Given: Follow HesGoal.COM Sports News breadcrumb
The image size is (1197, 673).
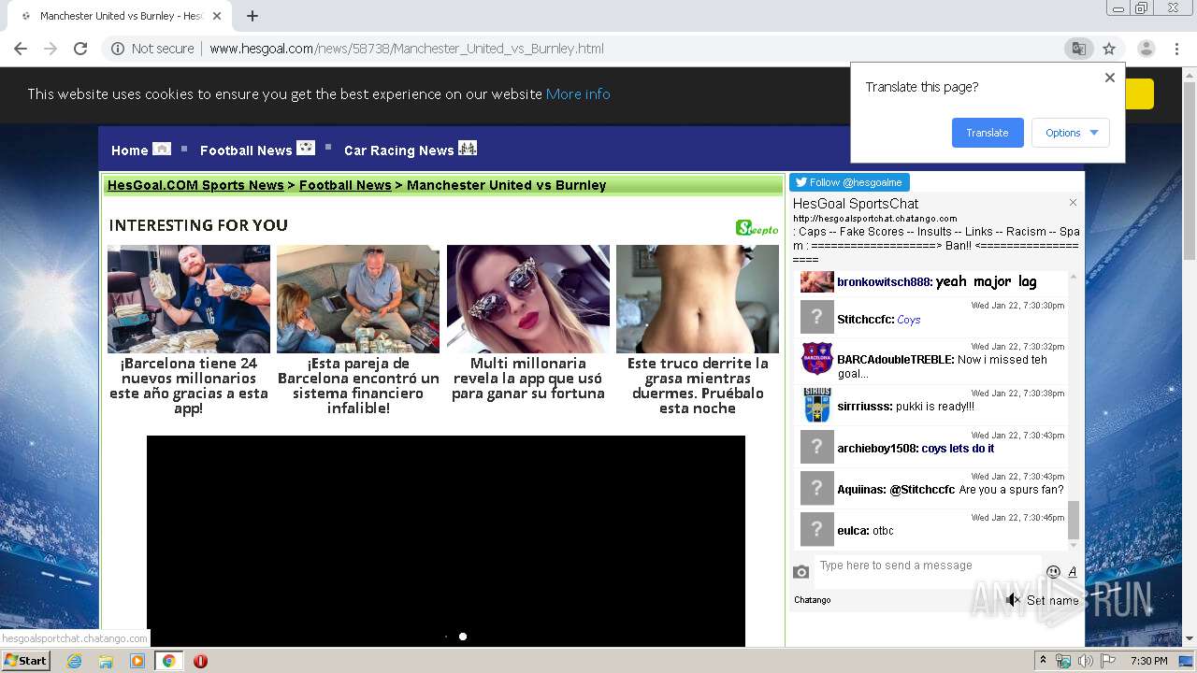Looking at the screenshot, I should click(195, 185).
